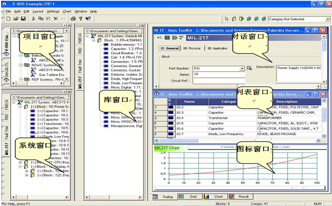Collapse the MIL-217 System ABCSYS tree node
332x206 pixels.
click(x=14, y=102)
